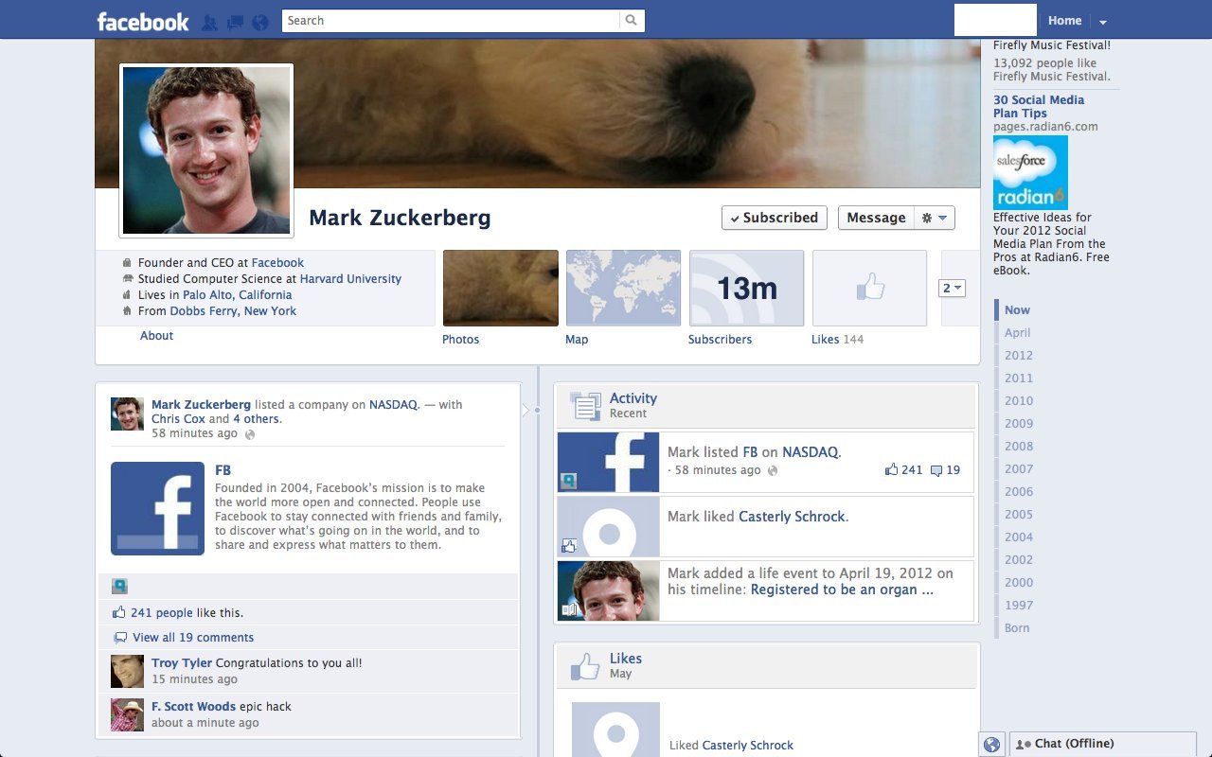Click the Harvard University link
The width and height of the screenshot is (1212, 757).
(350, 279)
